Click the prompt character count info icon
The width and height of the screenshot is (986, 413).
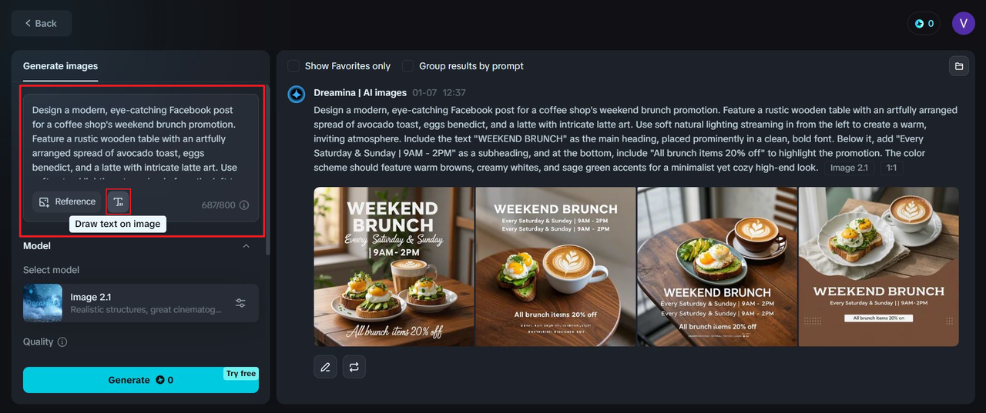point(244,205)
